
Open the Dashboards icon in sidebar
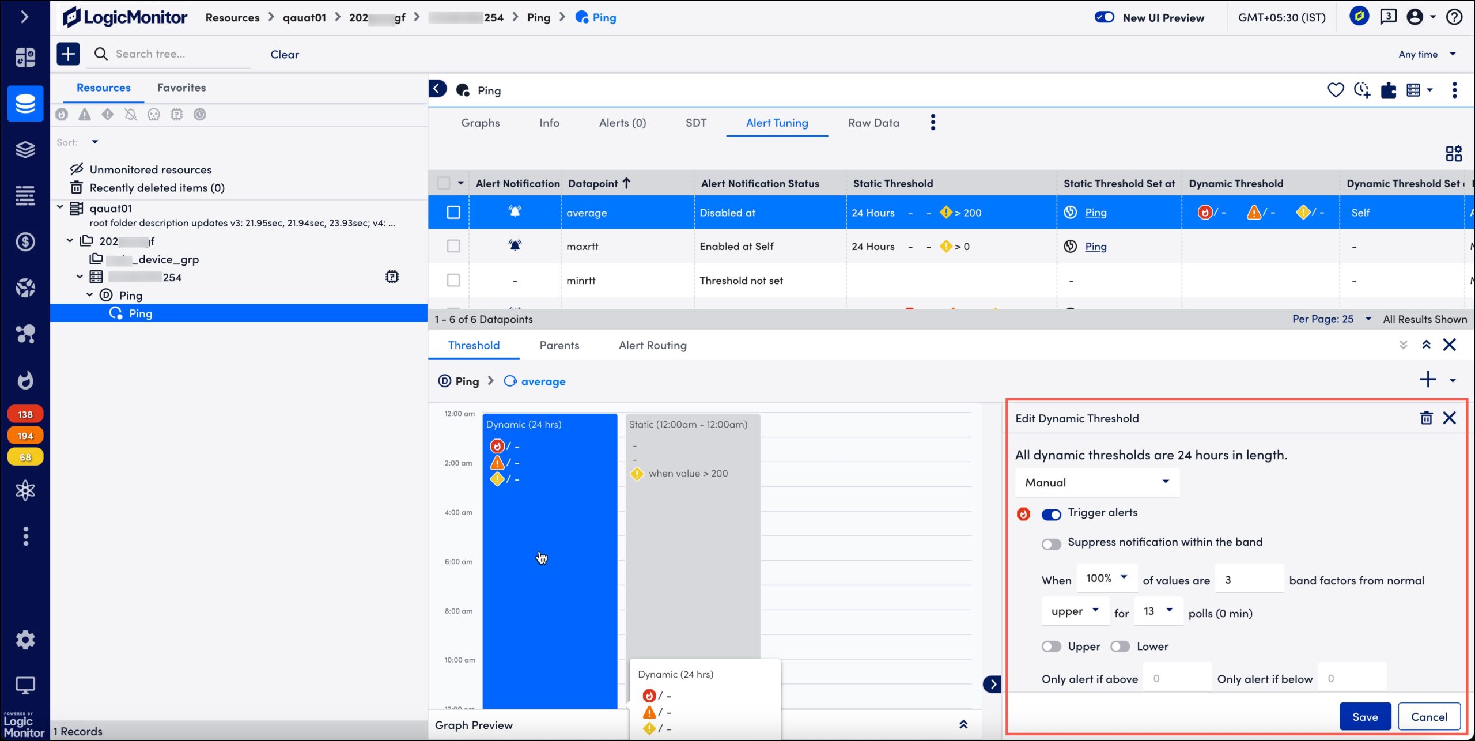(x=25, y=57)
